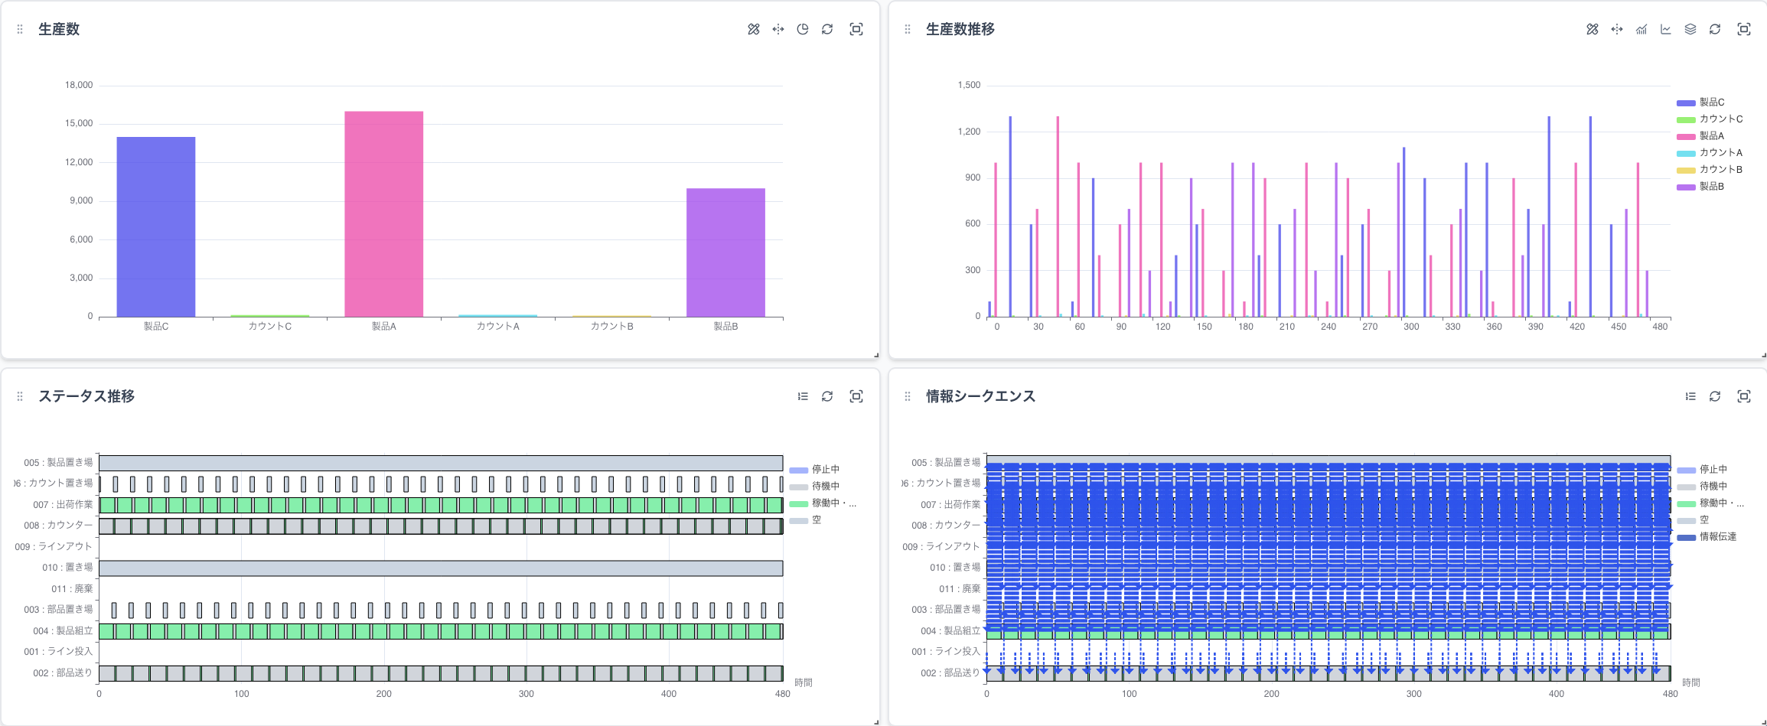
Task: Switch 生産数推移 to line chart view
Action: (1666, 29)
